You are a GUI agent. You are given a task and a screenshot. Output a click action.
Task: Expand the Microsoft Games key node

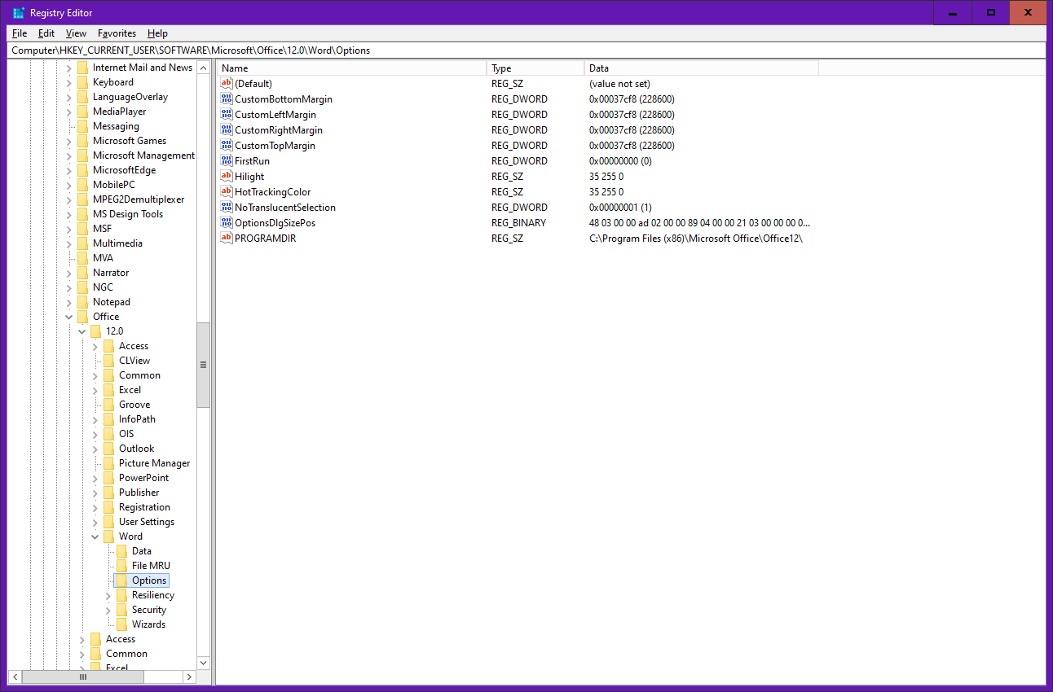pyautogui.click(x=69, y=141)
